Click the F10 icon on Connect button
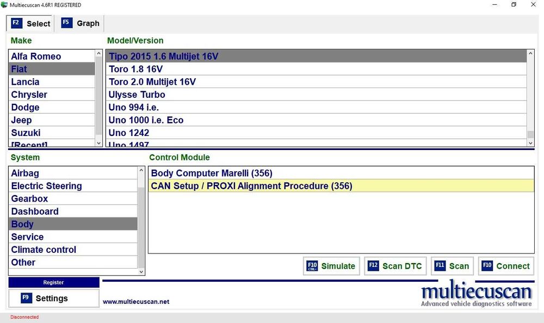 pyautogui.click(x=487, y=266)
